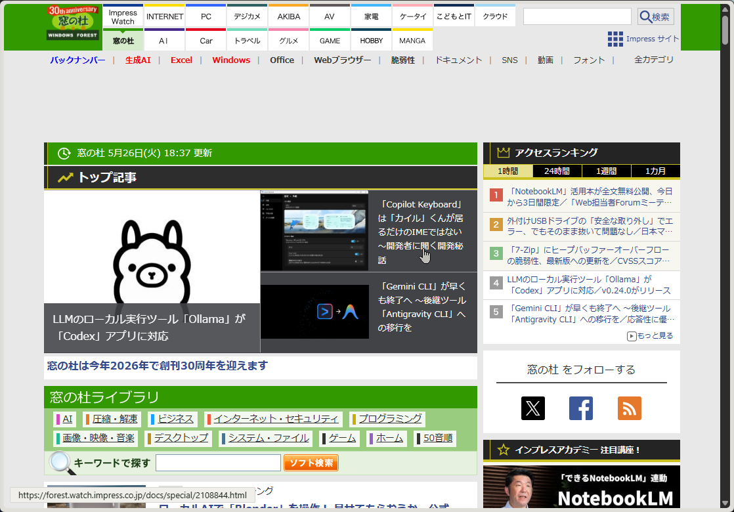Viewport: 734px width, 512px height.
Task: Focus the site search field at top
Action: [577, 16]
